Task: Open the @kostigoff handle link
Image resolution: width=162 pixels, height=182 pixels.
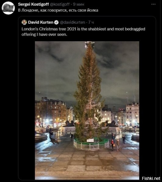Action: pyautogui.click(x=60, y=4)
